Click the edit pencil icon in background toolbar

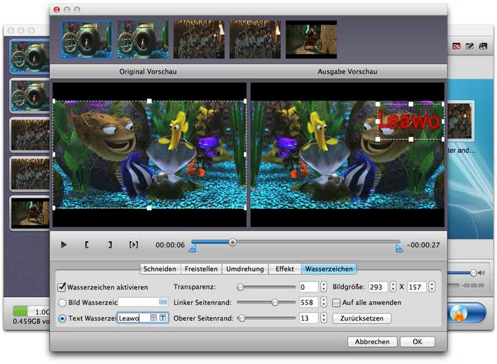469,46
